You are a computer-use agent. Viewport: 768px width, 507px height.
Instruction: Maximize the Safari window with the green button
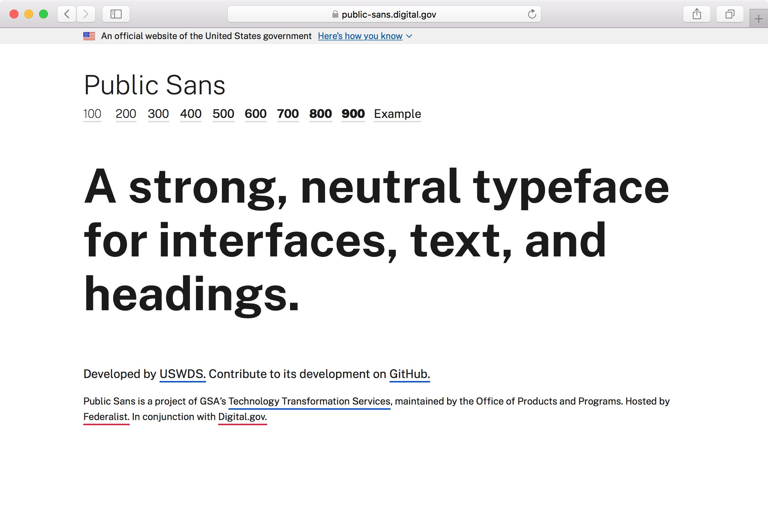(43, 14)
